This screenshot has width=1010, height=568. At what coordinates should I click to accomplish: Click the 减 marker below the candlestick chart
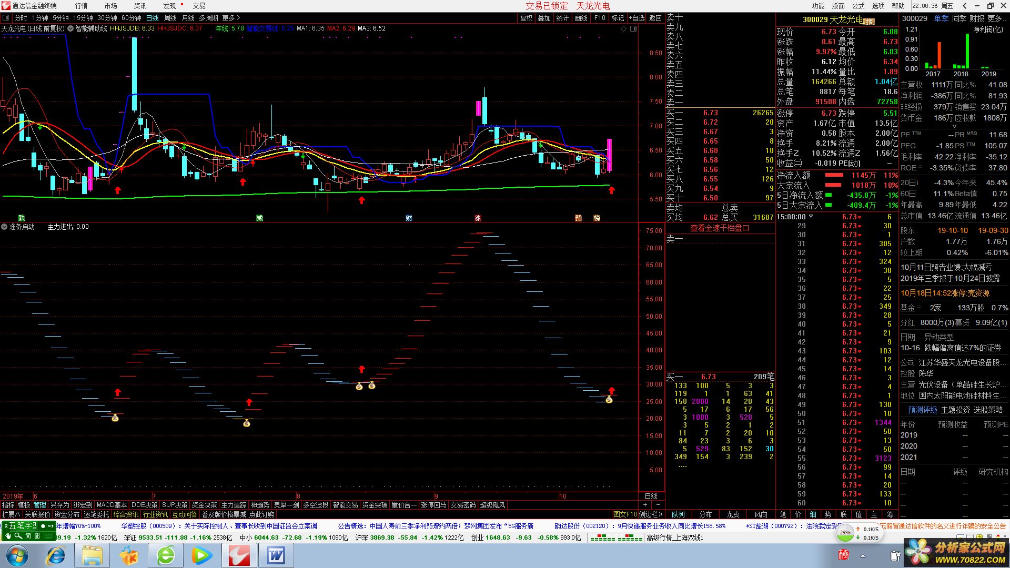(x=259, y=218)
